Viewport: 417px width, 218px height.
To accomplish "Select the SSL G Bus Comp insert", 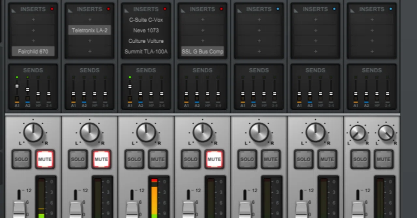I will 202,51.
